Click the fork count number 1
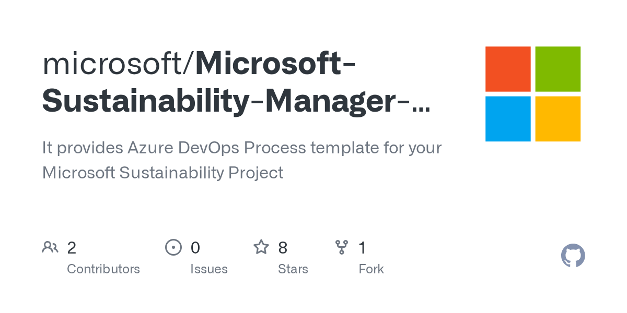627x313 pixels. click(362, 248)
